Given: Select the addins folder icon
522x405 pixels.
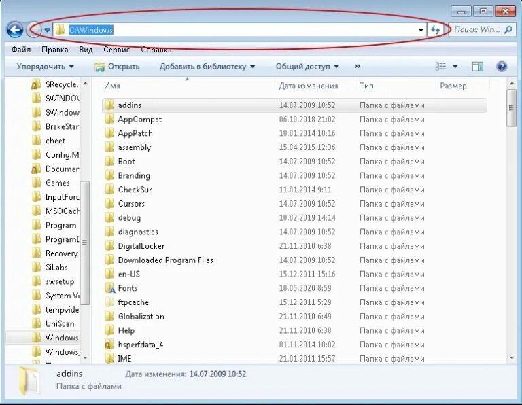Looking at the screenshot, I should (x=109, y=105).
